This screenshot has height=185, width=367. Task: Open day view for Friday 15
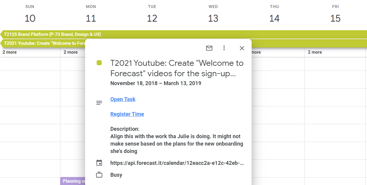click(335, 18)
